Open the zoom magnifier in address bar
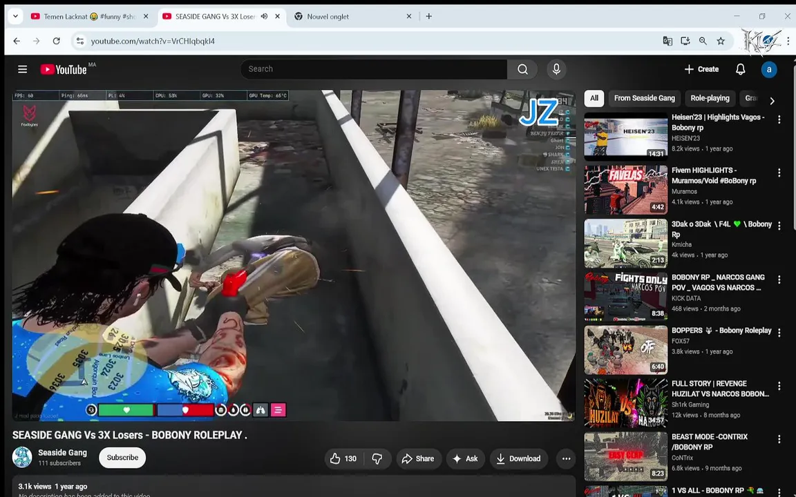 (x=703, y=41)
